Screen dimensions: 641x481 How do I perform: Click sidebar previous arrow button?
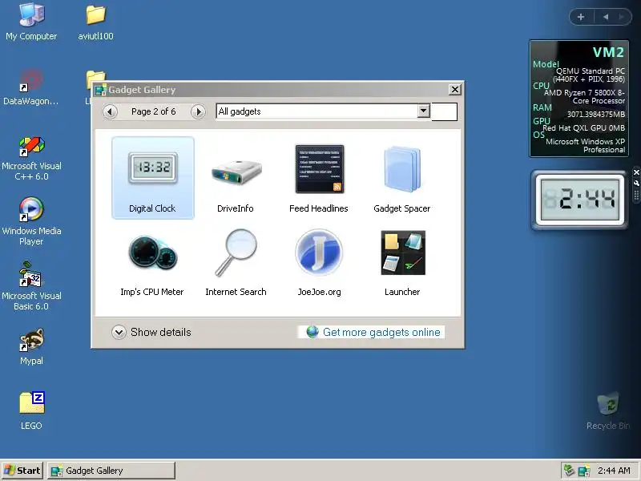[606, 17]
